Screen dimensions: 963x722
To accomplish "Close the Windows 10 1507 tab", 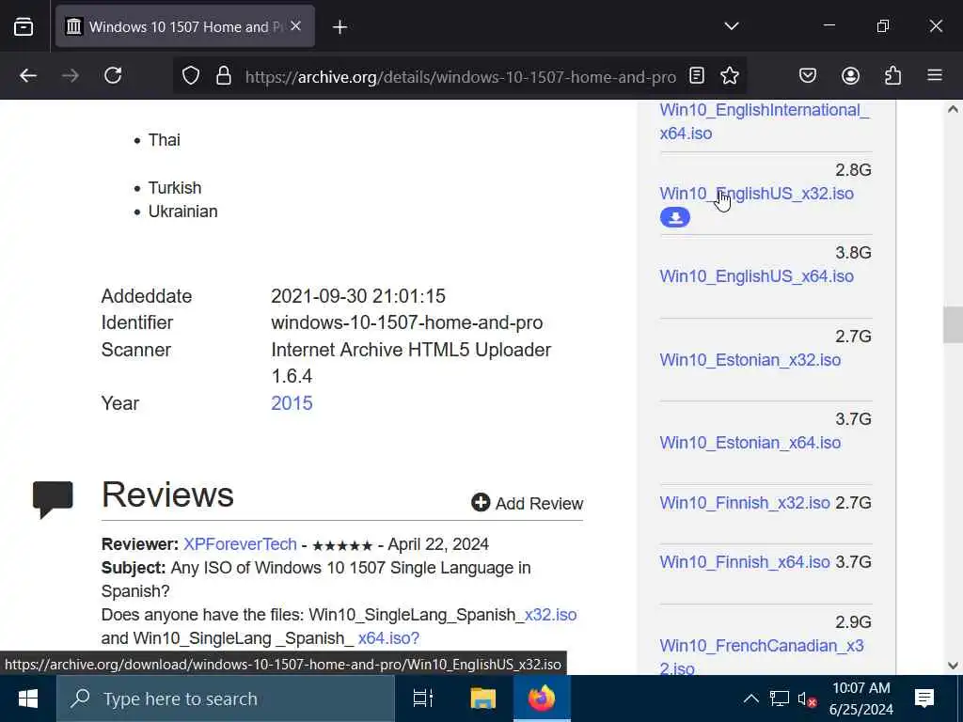I will [x=295, y=25].
